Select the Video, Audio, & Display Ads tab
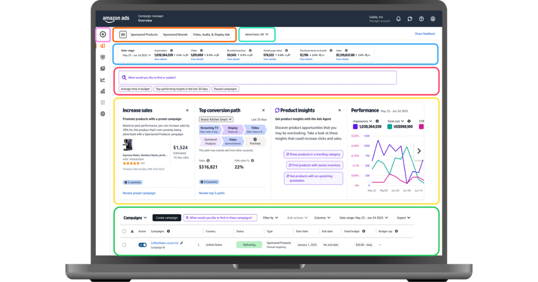This screenshot has height=282, width=538. (x=211, y=34)
